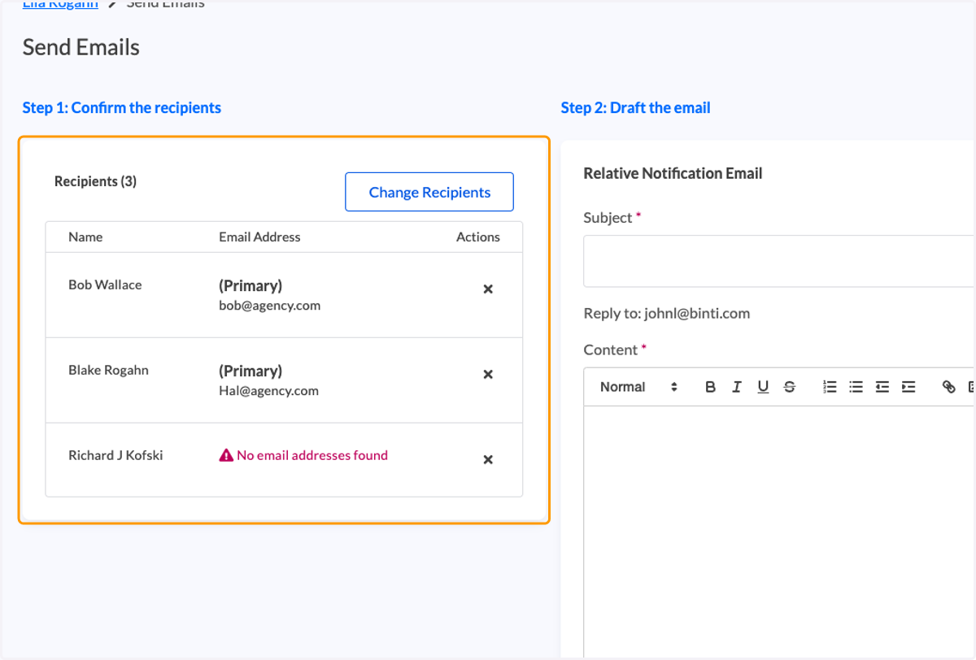Click the Send Emails page title
Screen dimensions: 976x660
(x=81, y=48)
